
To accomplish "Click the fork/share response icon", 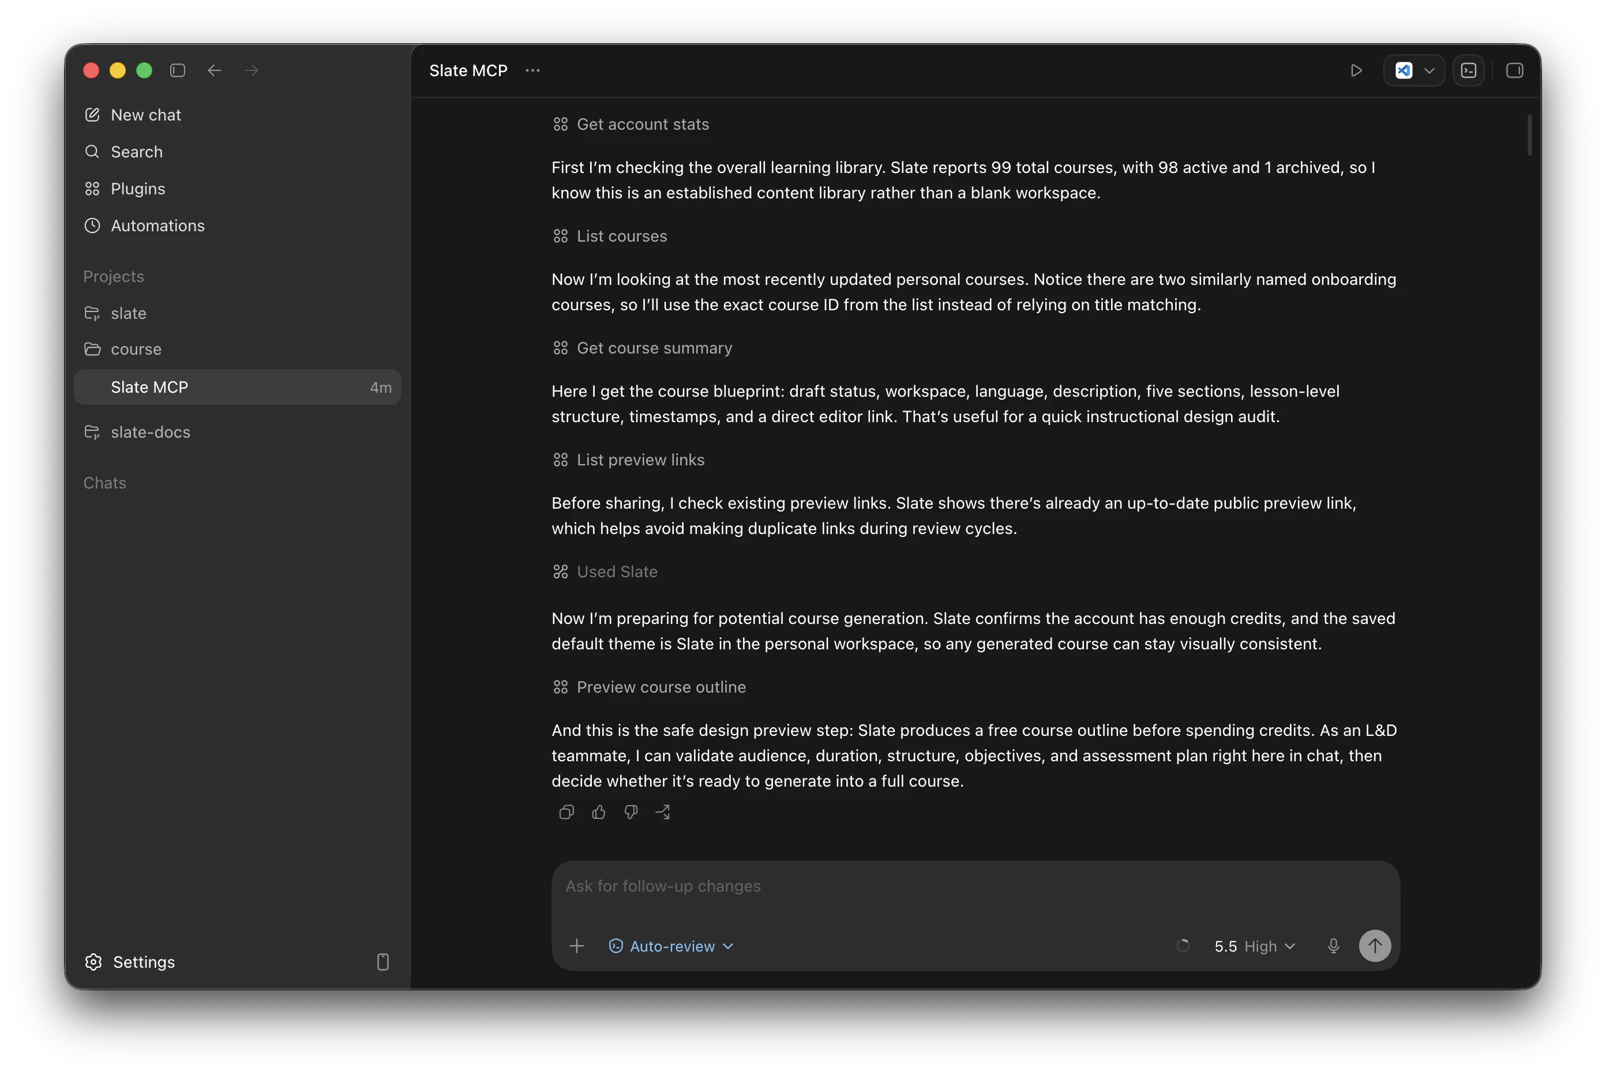I will tap(663, 812).
